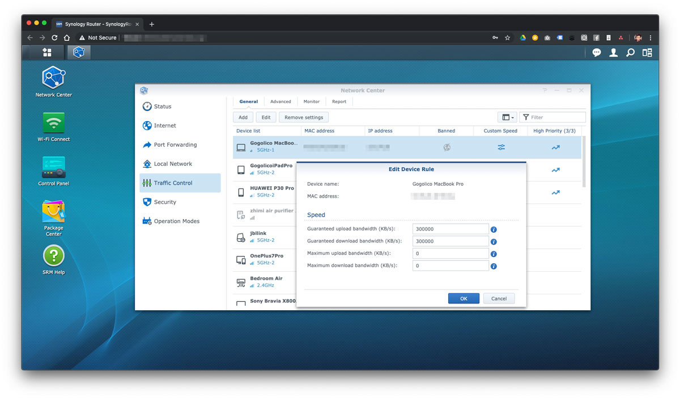Open user account options menu
This screenshot has width=680, height=398.
pos(613,53)
